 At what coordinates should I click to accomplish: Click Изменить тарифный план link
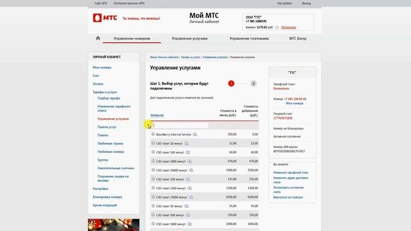[291, 173]
